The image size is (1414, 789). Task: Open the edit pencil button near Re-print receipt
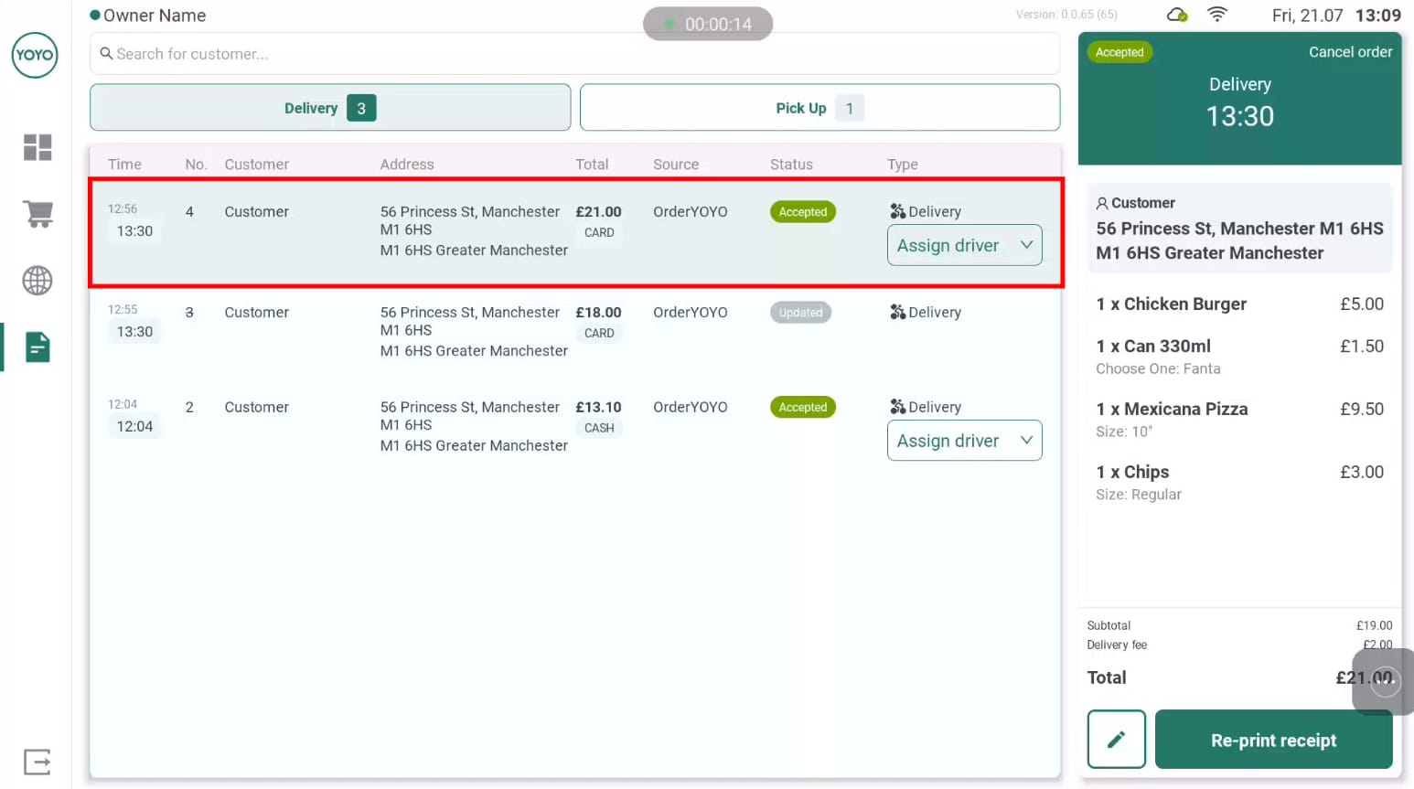(x=1115, y=739)
